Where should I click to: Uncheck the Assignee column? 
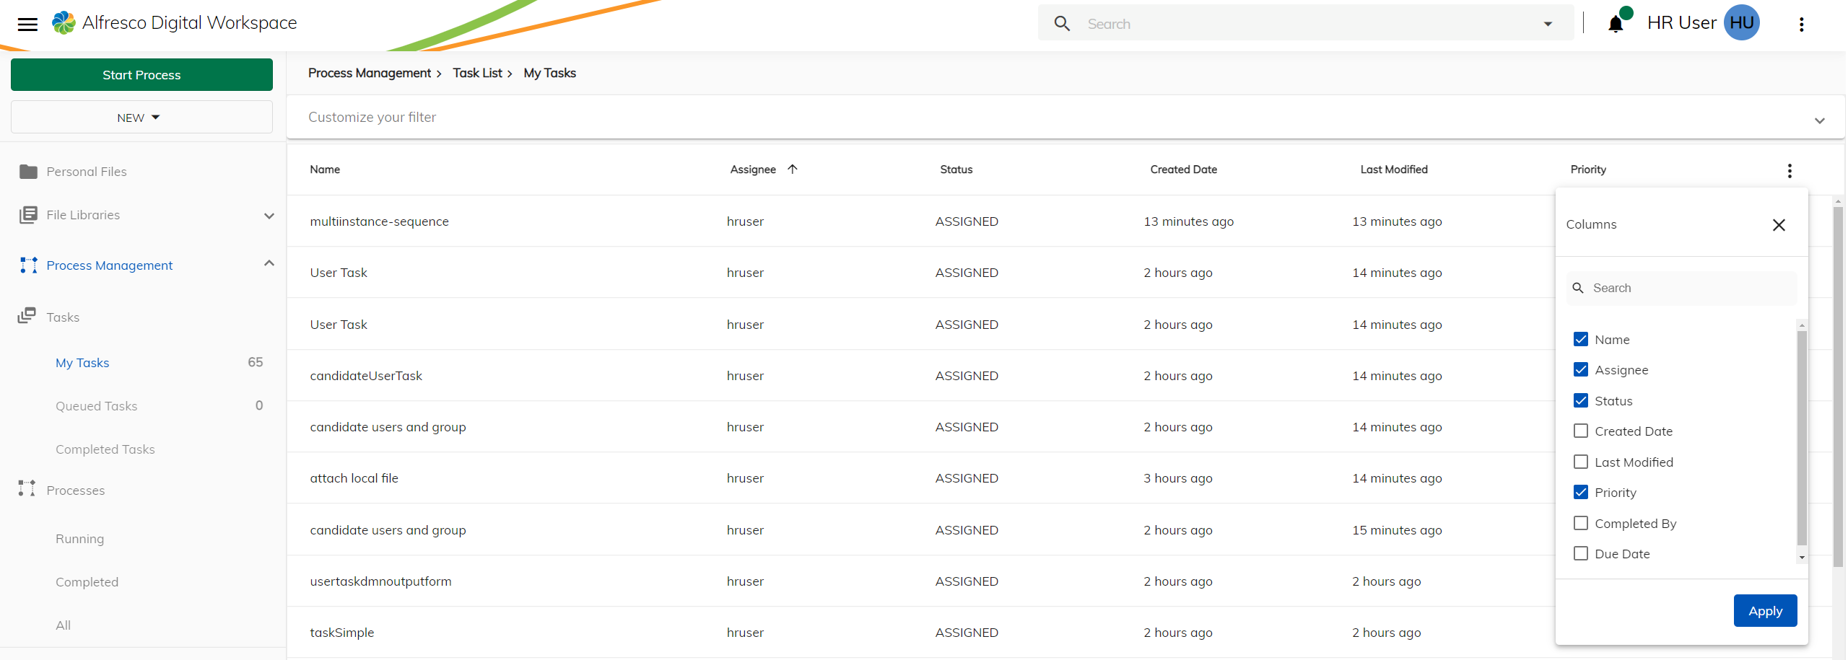1582,369
